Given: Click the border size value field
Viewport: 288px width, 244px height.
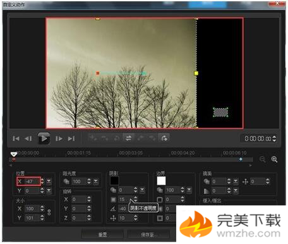Looking at the screenshot, I should pyautogui.click(x=172, y=199).
